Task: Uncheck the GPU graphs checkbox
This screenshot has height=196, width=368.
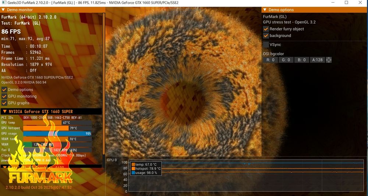Action: (x=4, y=103)
